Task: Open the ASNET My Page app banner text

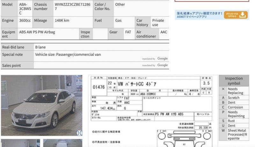Action: pos(199,15)
